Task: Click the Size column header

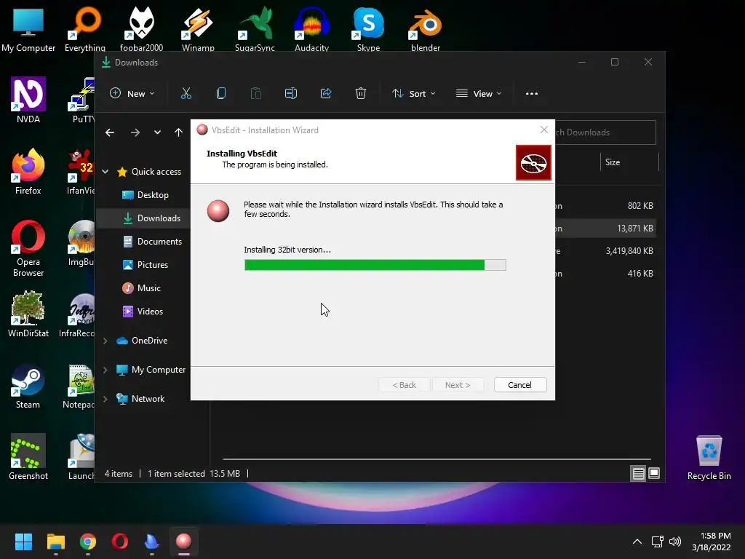Action: tap(613, 162)
